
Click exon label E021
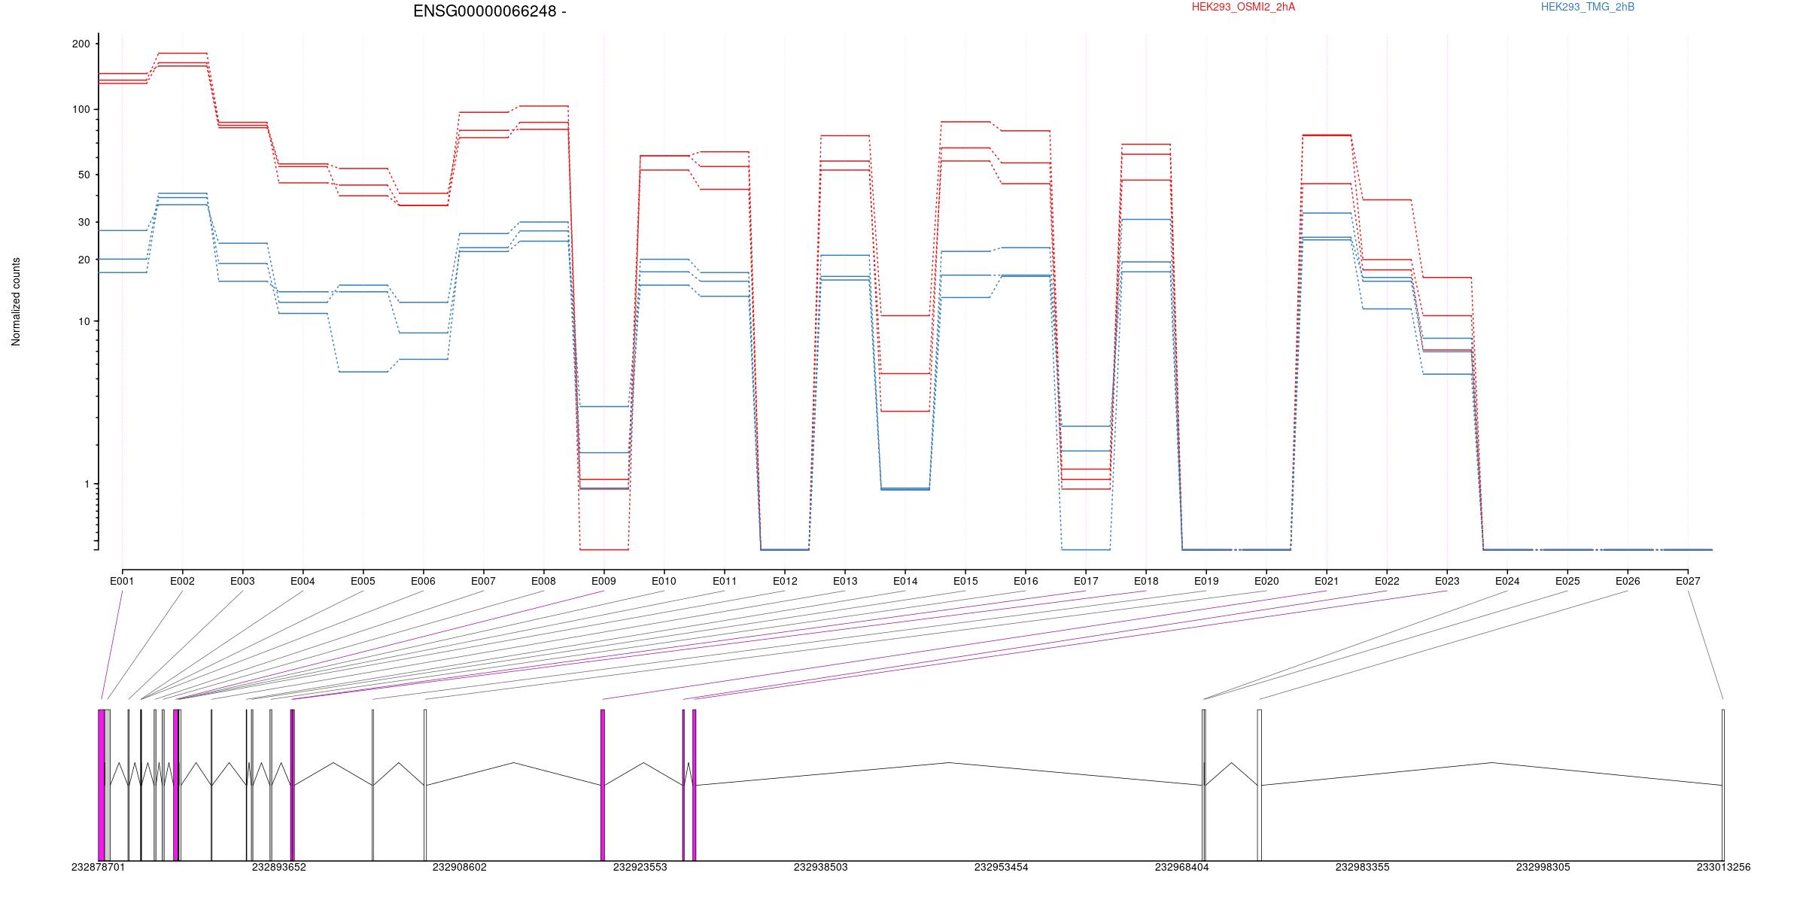[1327, 581]
